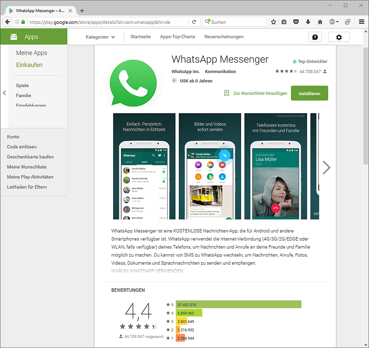Image resolution: width=369 pixels, height=348 pixels.
Task: Click the Apps header label
Action: [x=31, y=37]
